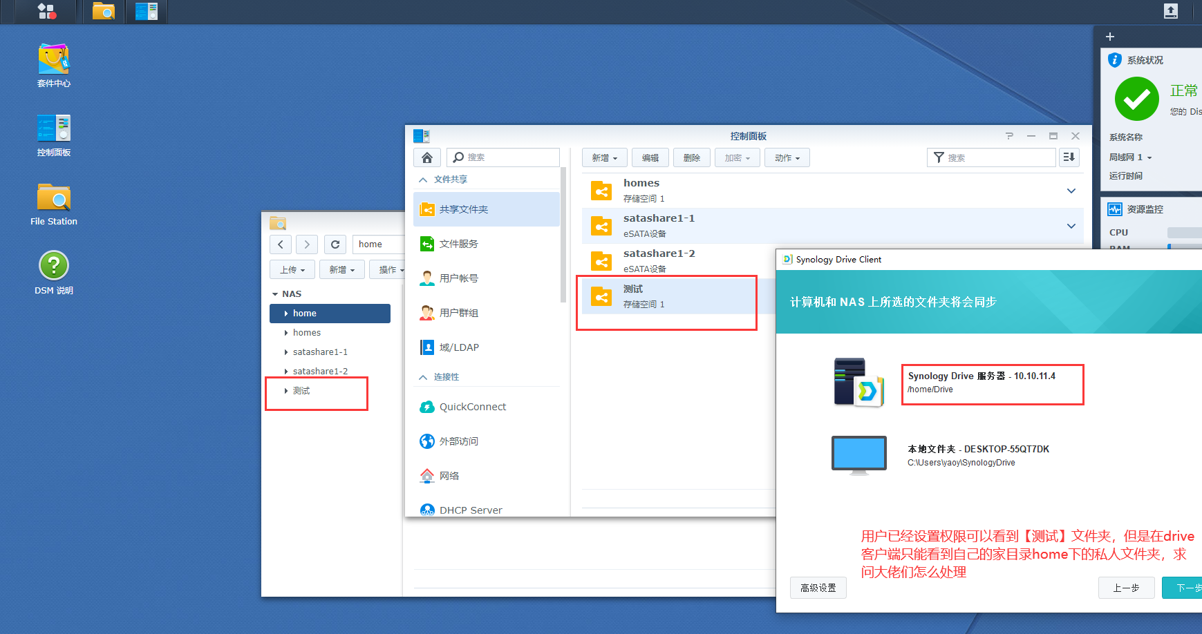Image resolution: width=1202 pixels, height=634 pixels.
Task: Open the Action dropdown in Control Panel
Action: 787,157
